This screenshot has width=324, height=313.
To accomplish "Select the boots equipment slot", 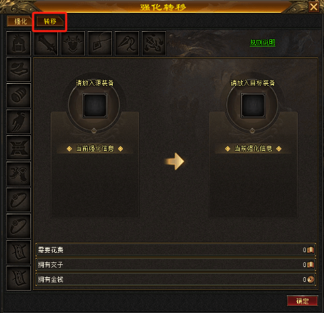I will point(18,174).
